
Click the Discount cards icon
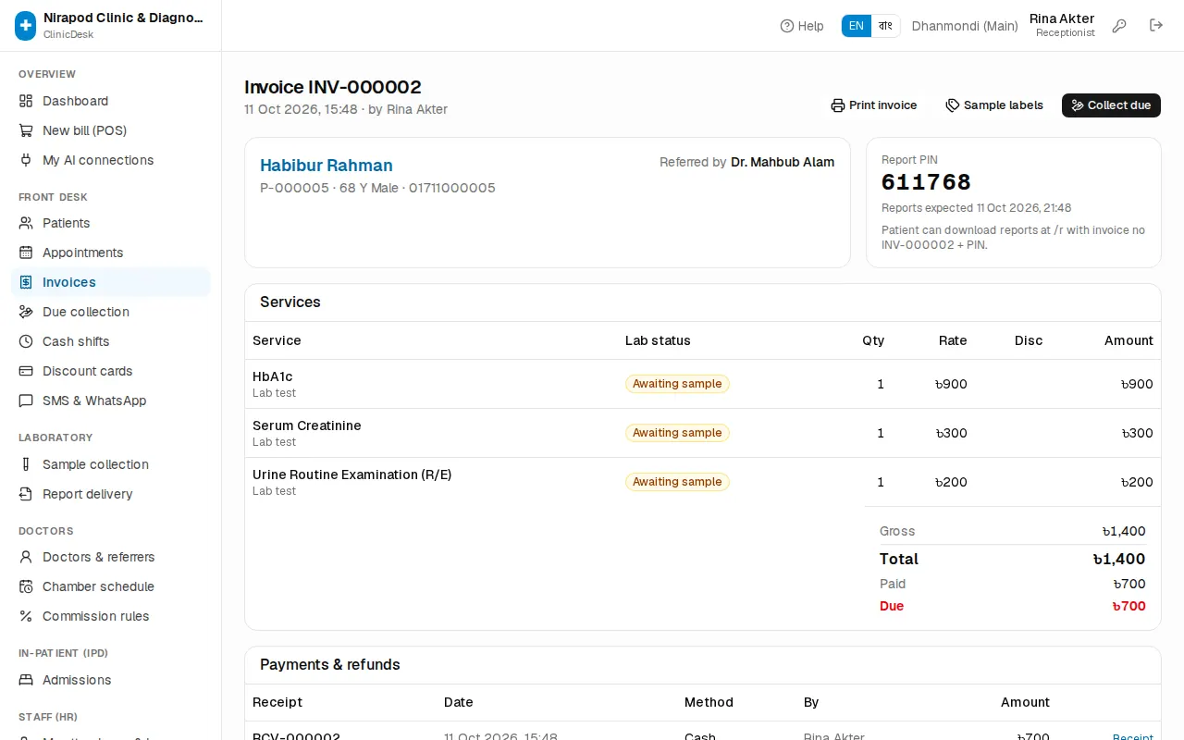26,371
